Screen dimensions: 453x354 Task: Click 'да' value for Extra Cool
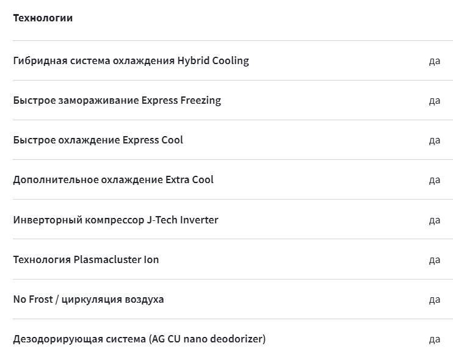pyautogui.click(x=435, y=180)
